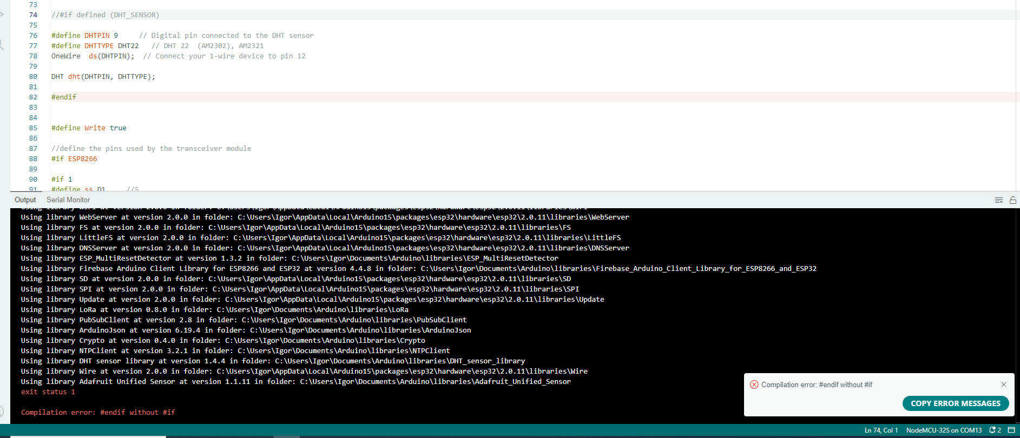Clear the output panel contents
1020x438 pixels.
pos(999,200)
